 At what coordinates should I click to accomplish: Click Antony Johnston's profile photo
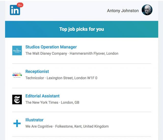[147, 10]
